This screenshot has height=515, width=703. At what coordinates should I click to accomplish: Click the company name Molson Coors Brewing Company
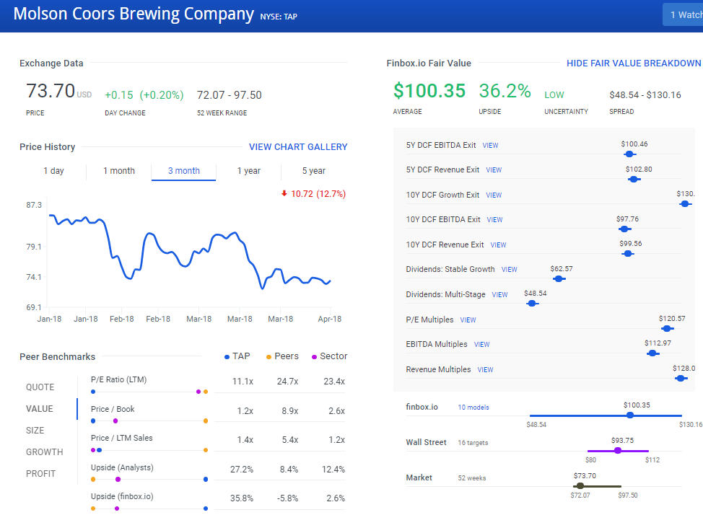[x=134, y=14]
